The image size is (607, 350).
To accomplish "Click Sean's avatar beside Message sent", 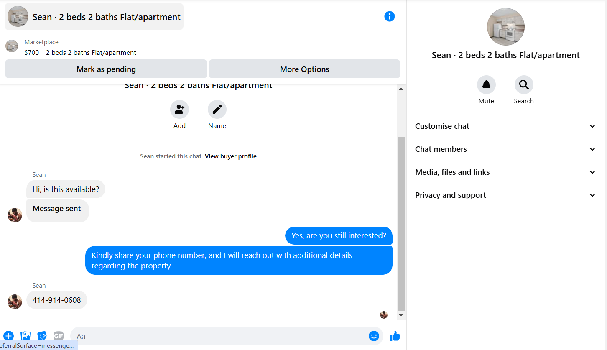I will tap(15, 215).
